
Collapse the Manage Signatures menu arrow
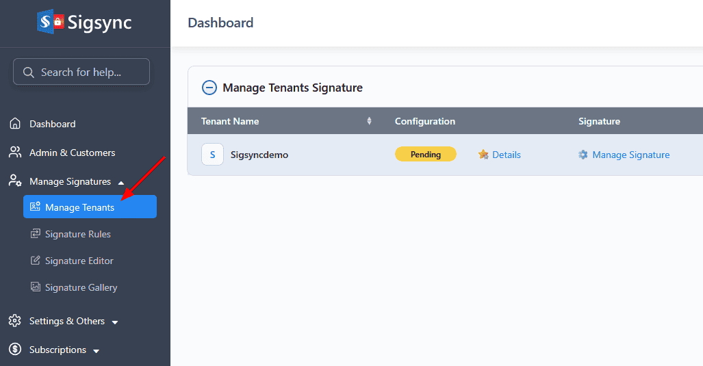click(121, 182)
